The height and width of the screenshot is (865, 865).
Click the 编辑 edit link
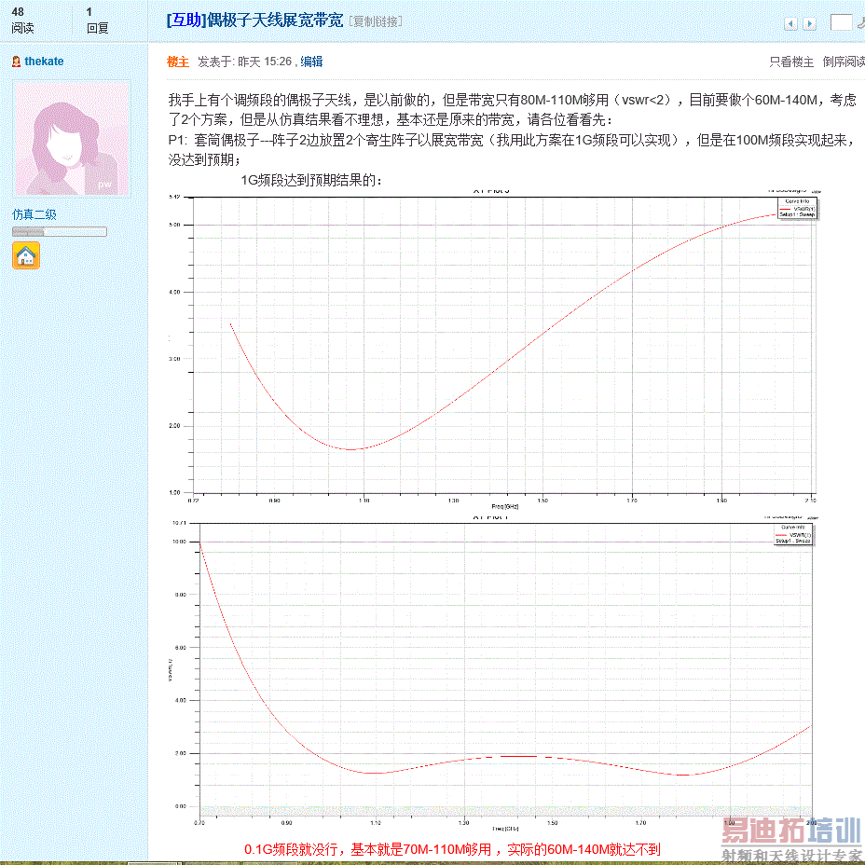pos(311,62)
